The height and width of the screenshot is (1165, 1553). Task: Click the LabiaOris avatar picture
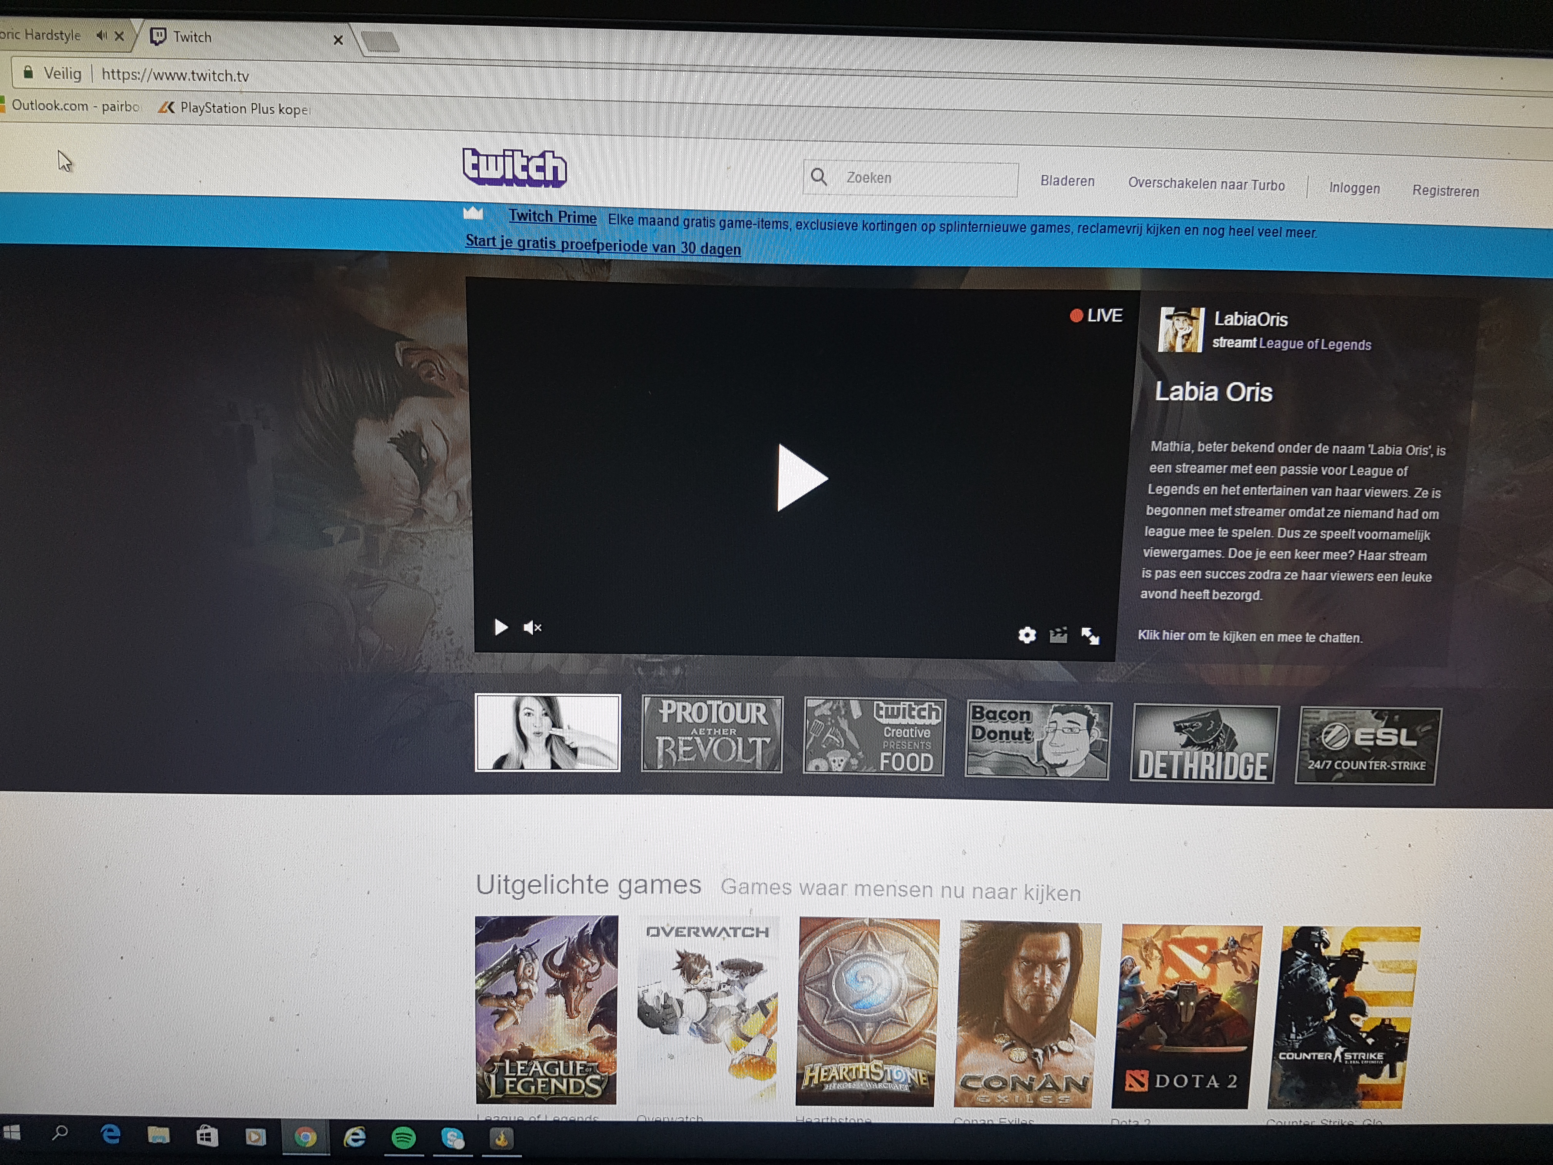point(1181,329)
